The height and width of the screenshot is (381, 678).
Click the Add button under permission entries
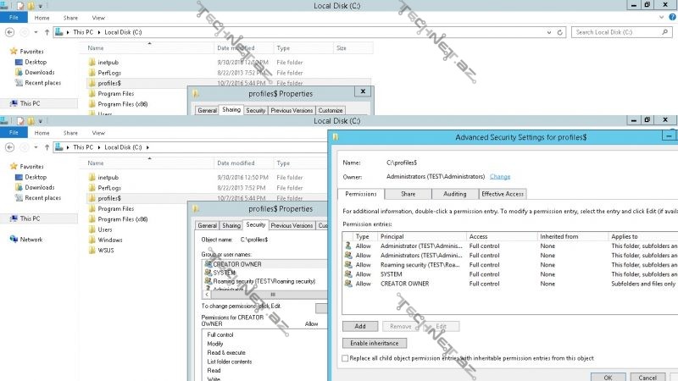point(359,326)
